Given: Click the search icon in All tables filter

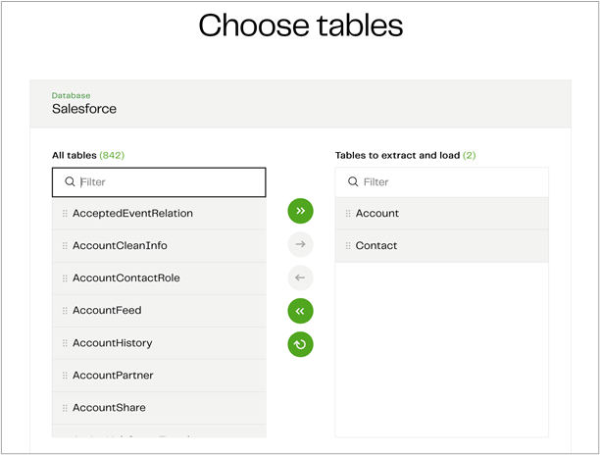Looking at the screenshot, I should pyautogui.click(x=70, y=182).
